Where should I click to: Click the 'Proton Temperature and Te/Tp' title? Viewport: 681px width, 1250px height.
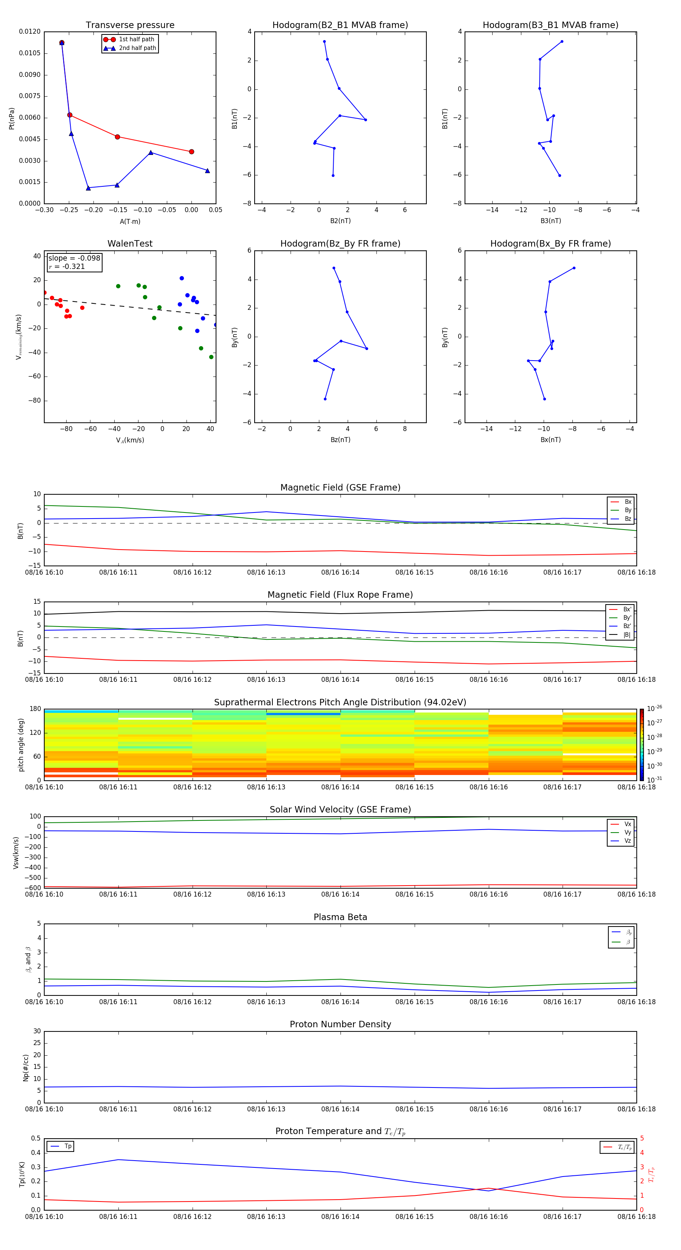(340, 1131)
